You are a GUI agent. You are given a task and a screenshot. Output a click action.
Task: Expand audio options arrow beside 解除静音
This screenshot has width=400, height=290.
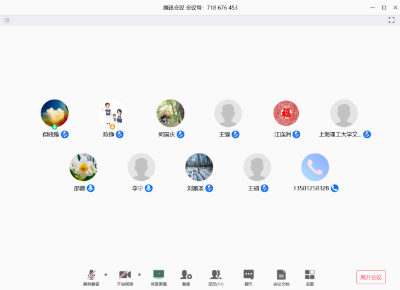coord(106,274)
